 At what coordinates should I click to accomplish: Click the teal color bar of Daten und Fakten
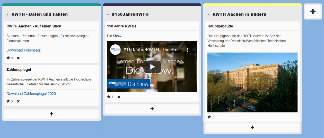click(51, 5)
